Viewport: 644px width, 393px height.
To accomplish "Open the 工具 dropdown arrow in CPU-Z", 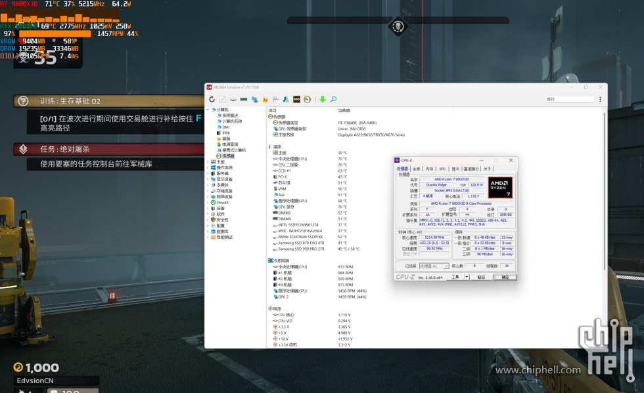I will (x=467, y=278).
